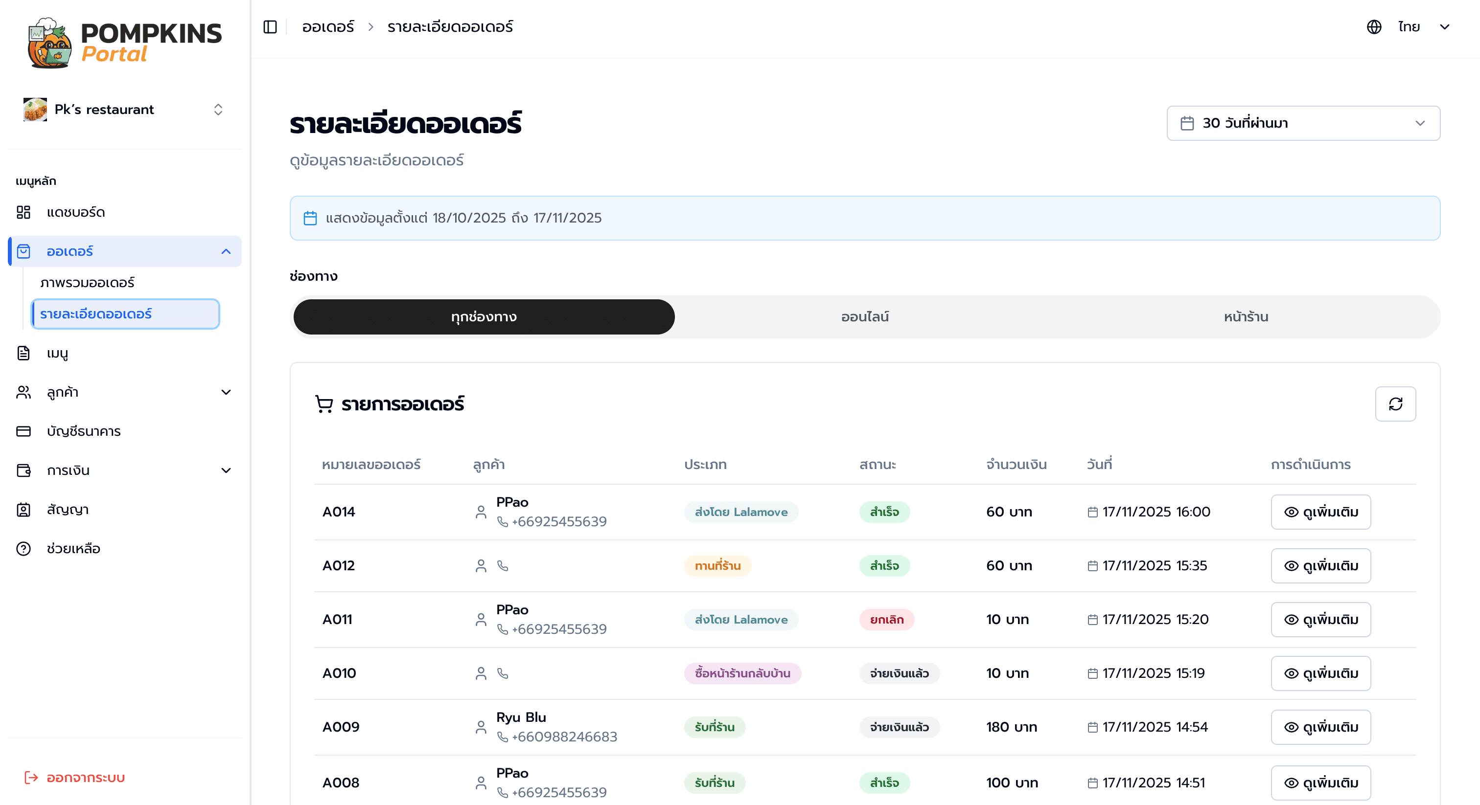This screenshot has height=805, width=1480.
Task: Click the dashboard grid icon
Action: (x=23, y=212)
